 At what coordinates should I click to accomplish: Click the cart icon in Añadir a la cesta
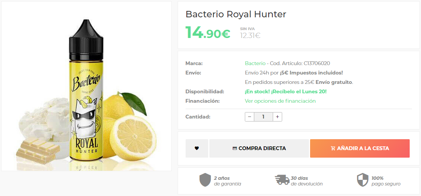click(333, 148)
